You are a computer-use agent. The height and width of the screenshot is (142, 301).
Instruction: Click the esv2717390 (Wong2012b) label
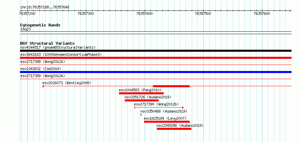click(157, 104)
